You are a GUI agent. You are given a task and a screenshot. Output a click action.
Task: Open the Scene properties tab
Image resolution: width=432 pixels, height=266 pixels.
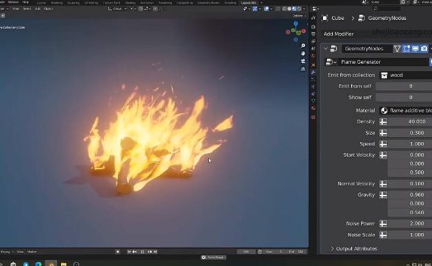coord(313,48)
